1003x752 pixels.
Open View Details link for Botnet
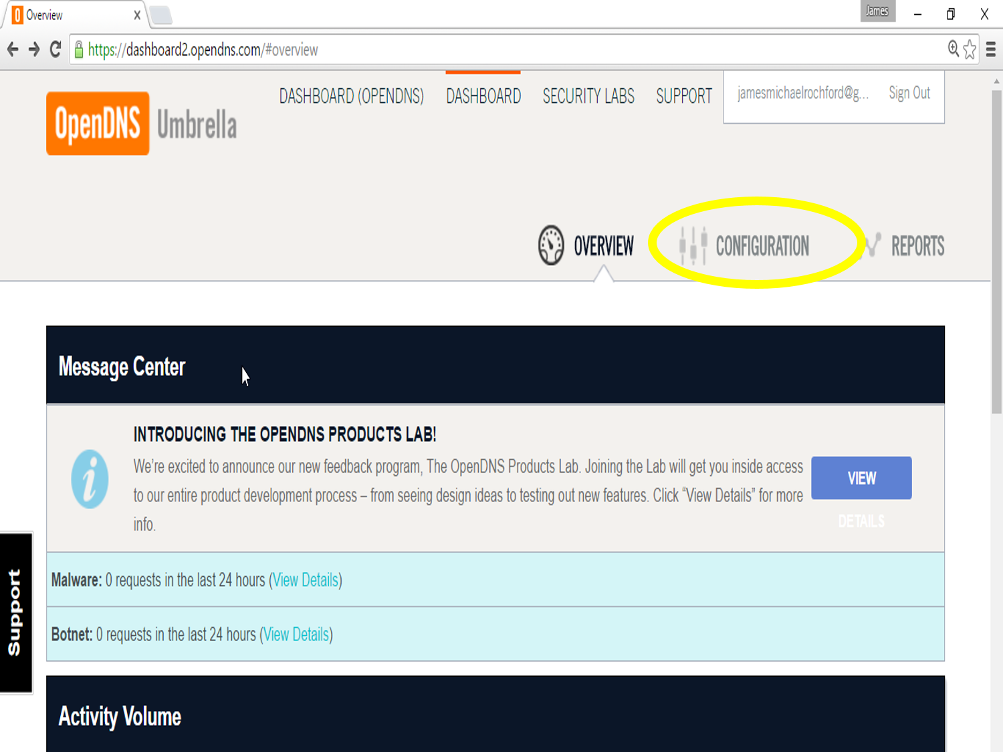296,634
